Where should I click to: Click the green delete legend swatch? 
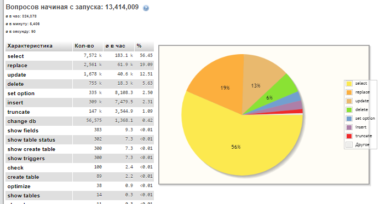[349, 109]
